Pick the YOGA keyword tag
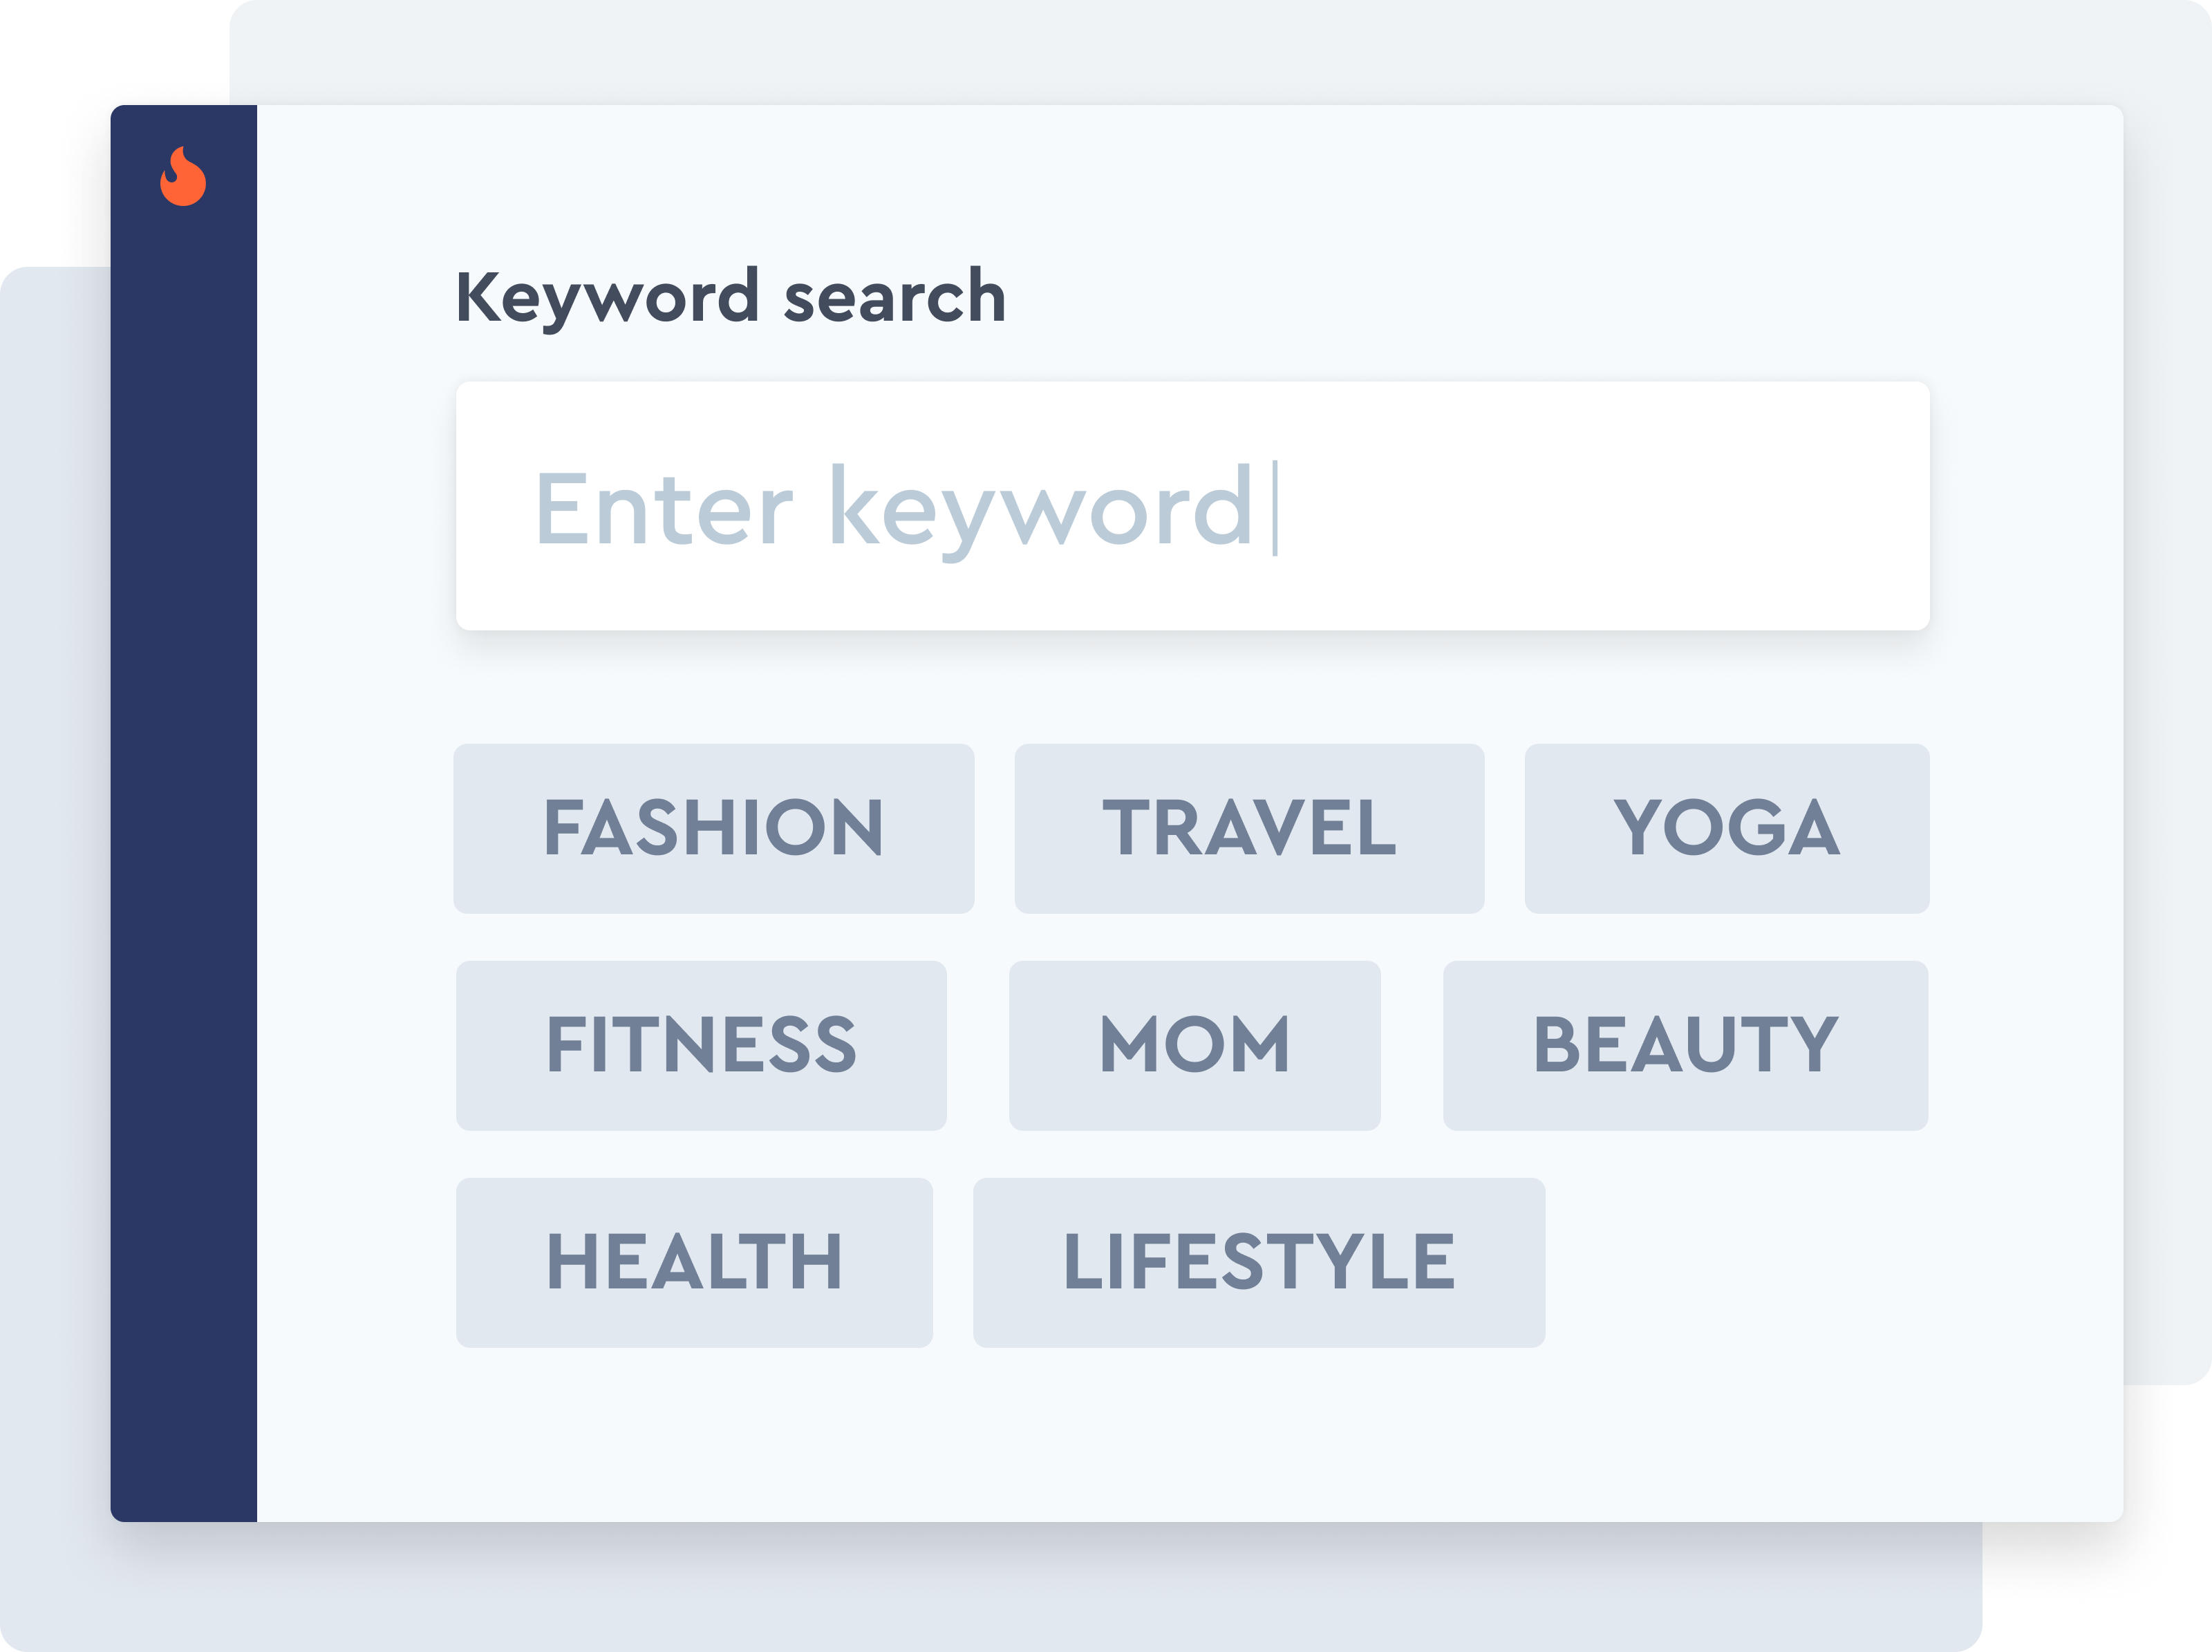Image resolution: width=2212 pixels, height=1652 pixels. [x=1726, y=828]
